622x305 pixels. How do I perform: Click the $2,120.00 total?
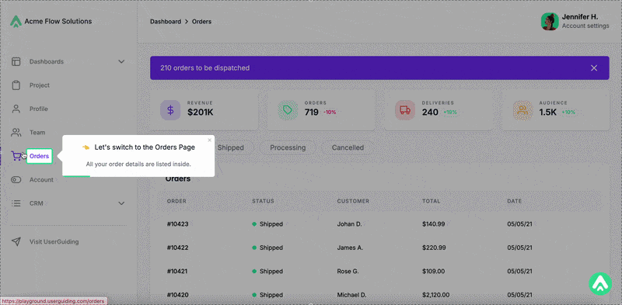[x=436, y=295]
